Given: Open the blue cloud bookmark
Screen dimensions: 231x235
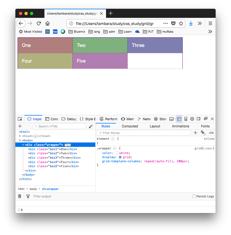Looking at the screenshot, I should 137,32.
